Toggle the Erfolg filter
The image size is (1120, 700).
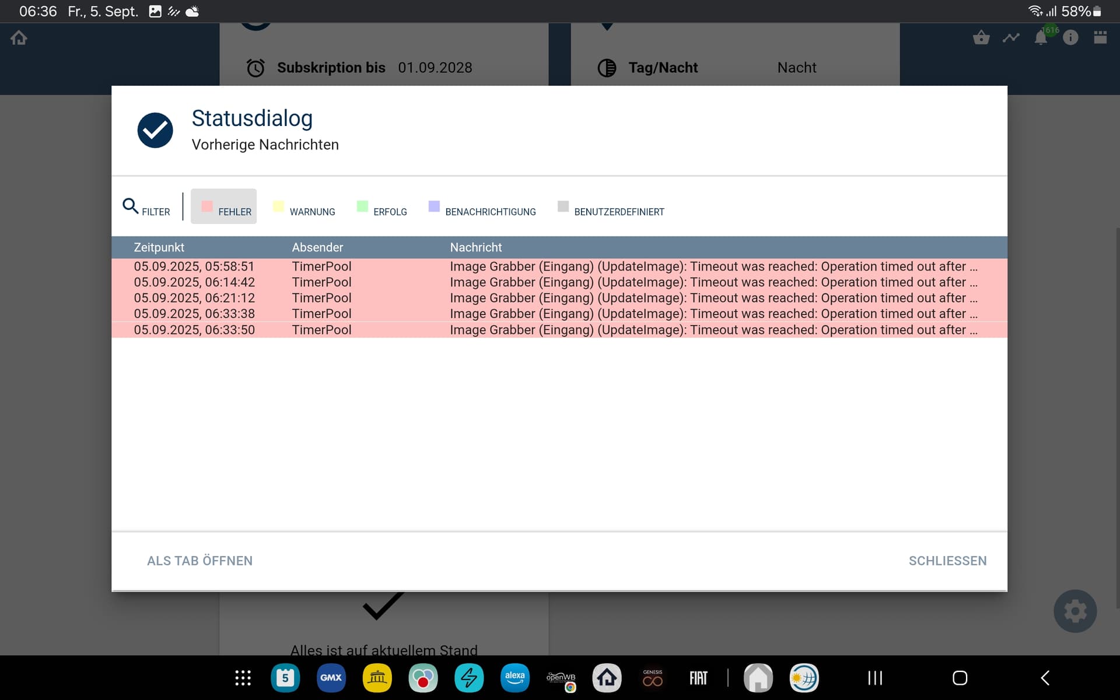382,208
